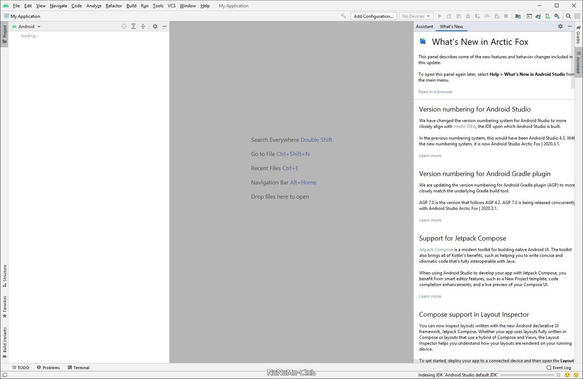Click the Run Anything icon in toolbar
Viewport: 583px width, 379px height.
tap(529, 16)
